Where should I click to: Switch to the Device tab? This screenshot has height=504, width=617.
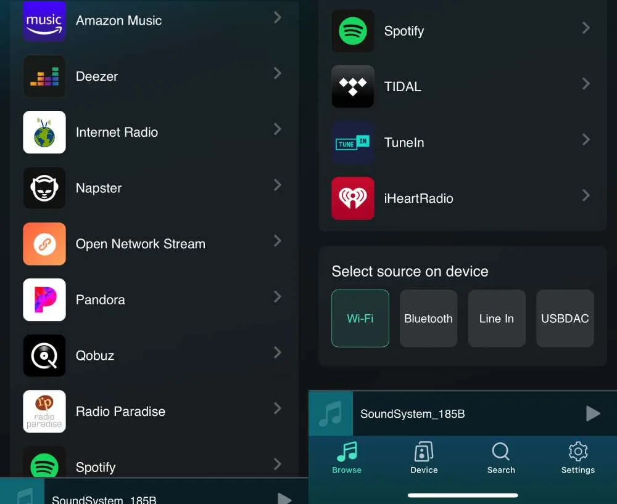pos(424,458)
